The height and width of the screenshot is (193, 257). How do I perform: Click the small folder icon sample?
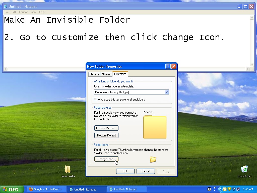coord(153,159)
